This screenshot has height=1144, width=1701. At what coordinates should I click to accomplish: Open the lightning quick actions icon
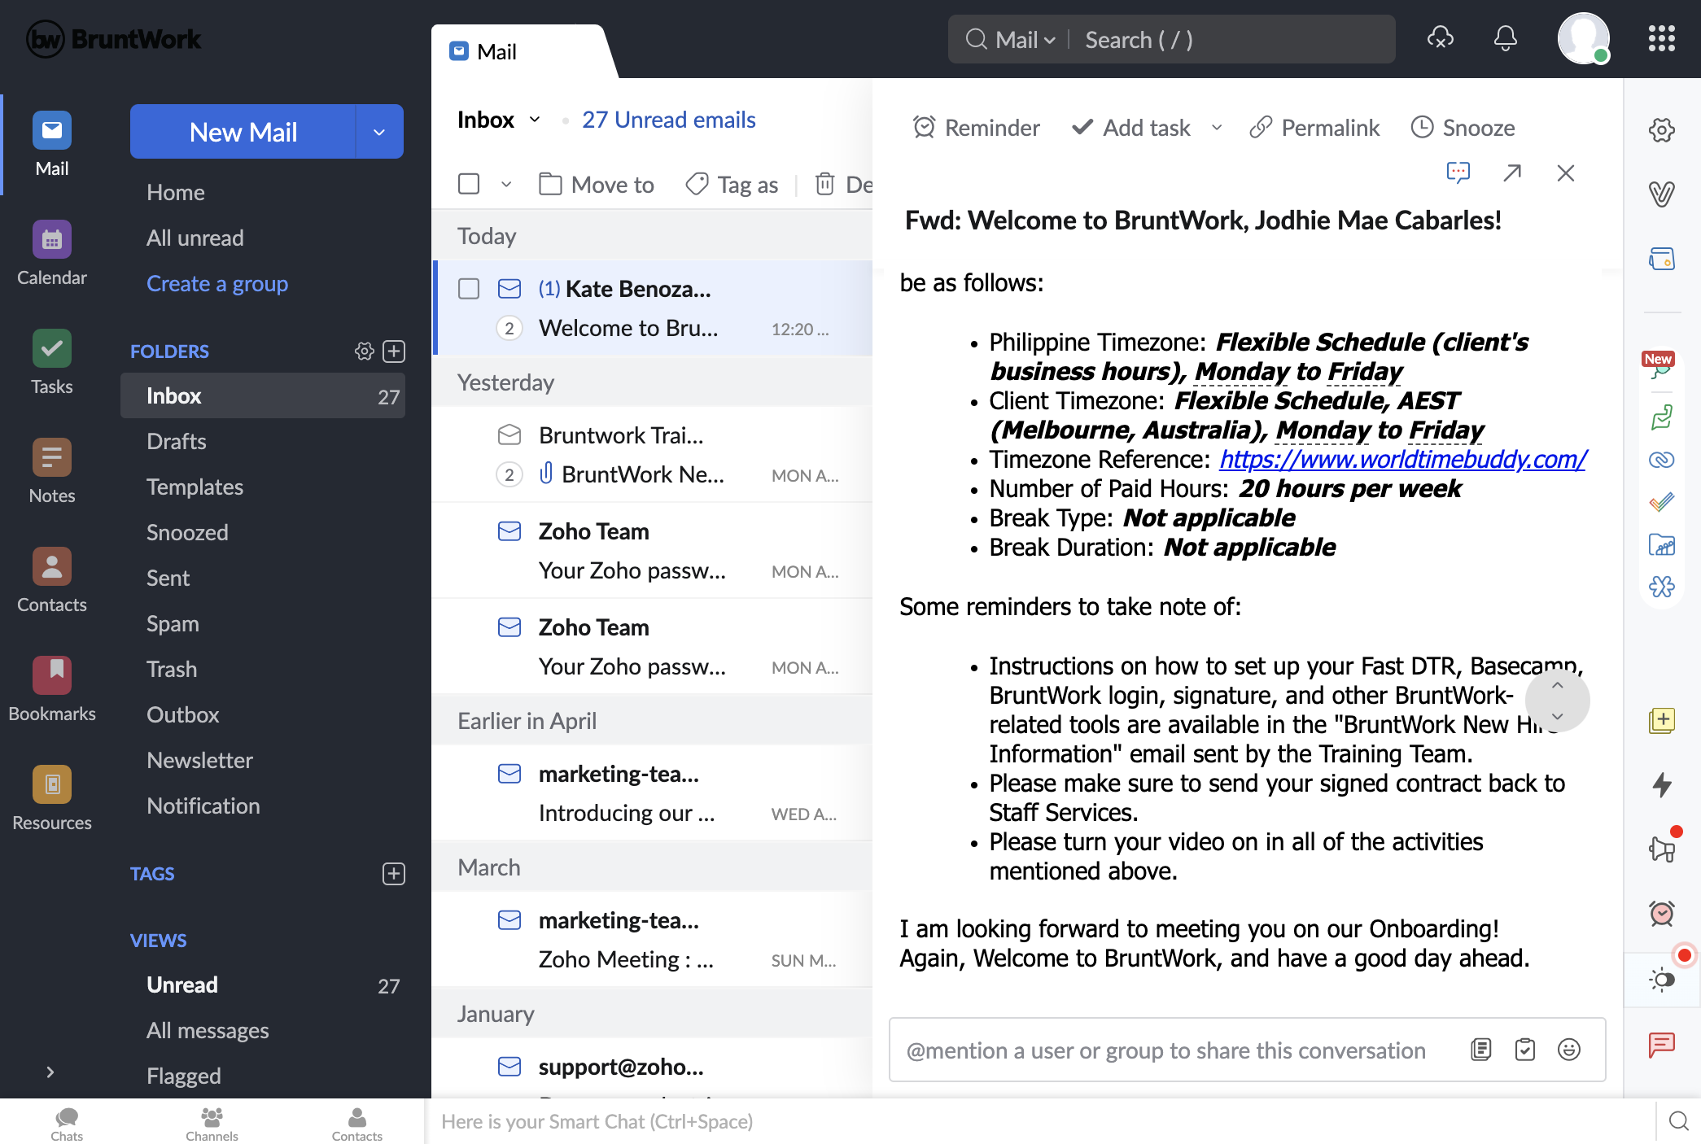pos(1661,784)
